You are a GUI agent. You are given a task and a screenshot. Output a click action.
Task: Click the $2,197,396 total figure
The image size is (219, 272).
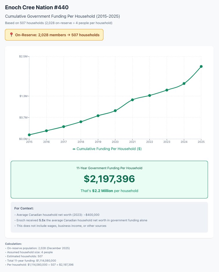pyautogui.click(x=109, y=179)
